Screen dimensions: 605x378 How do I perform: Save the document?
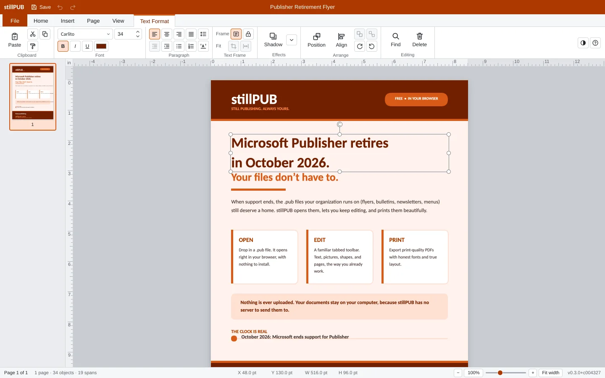(41, 7)
